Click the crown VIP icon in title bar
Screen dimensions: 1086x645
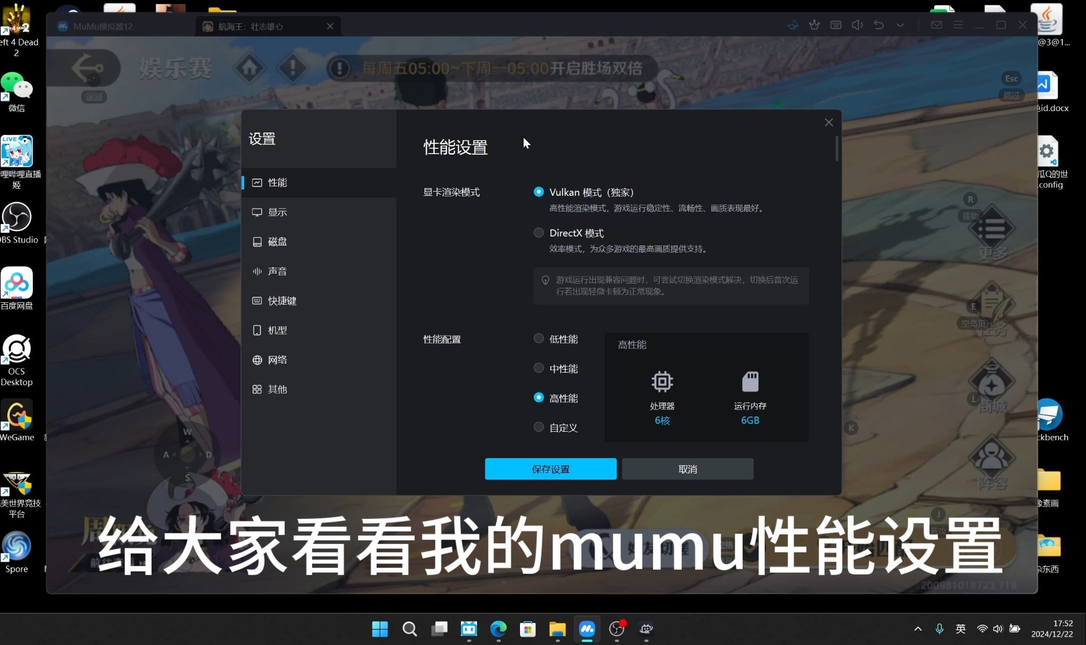click(814, 24)
